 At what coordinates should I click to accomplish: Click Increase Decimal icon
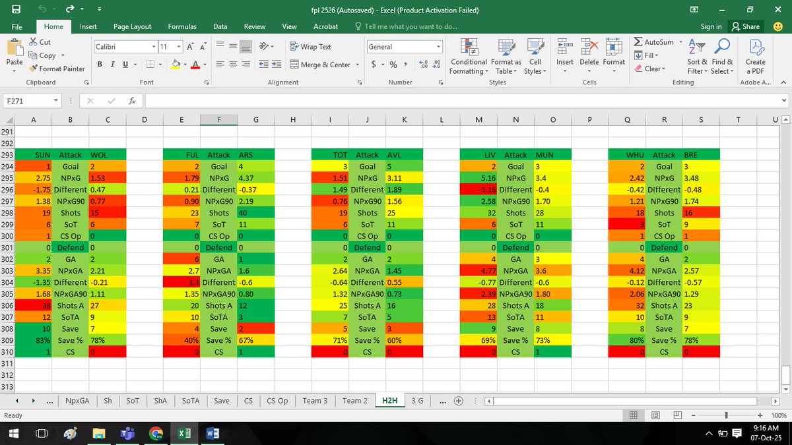(x=423, y=65)
